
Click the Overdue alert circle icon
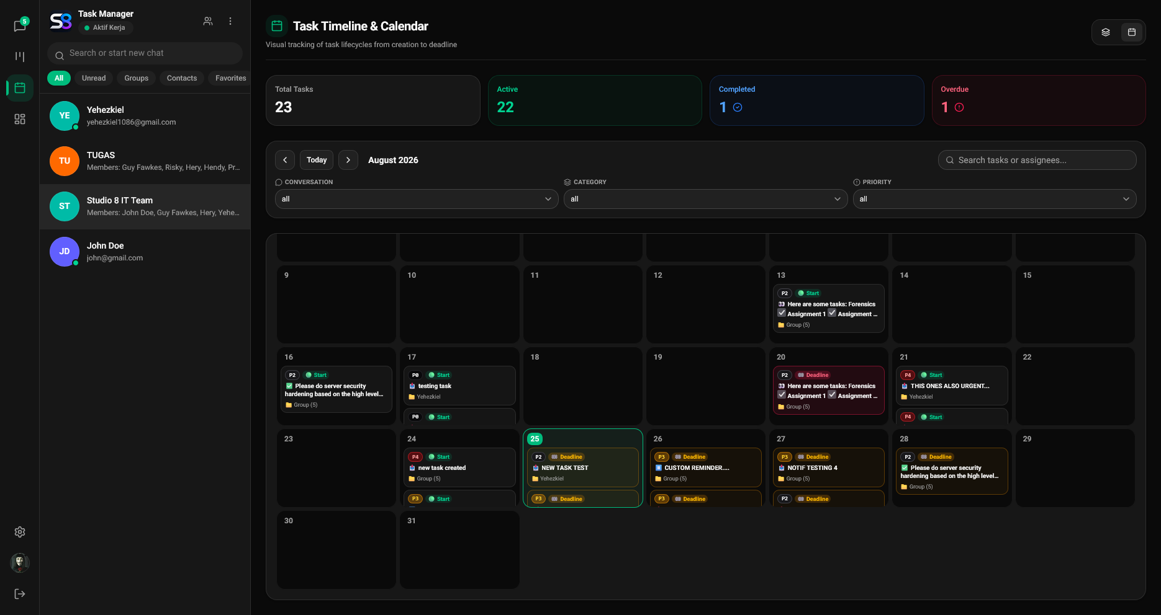coord(959,107)
